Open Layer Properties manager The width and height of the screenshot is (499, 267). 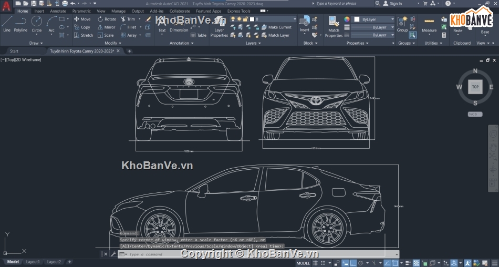click(x=219, y=27)
